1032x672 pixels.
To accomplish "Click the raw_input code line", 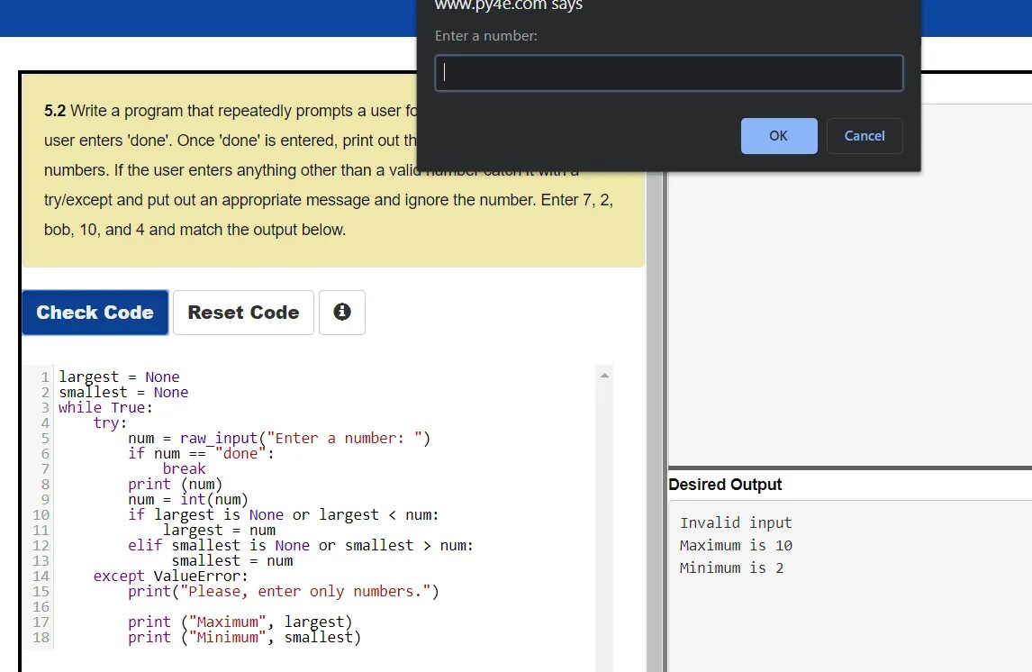I will (279, 439).
